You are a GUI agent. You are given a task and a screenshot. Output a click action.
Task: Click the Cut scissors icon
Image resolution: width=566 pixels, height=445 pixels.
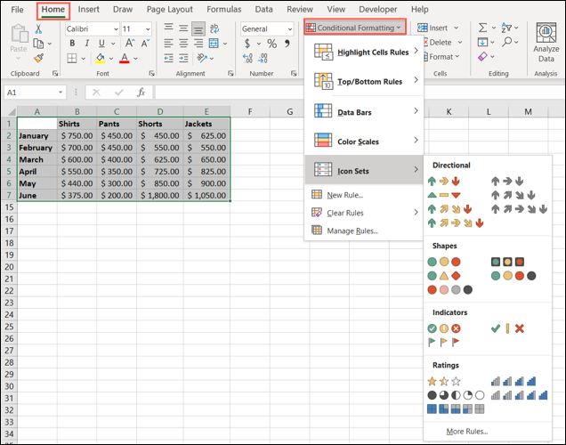pos(38,28)
